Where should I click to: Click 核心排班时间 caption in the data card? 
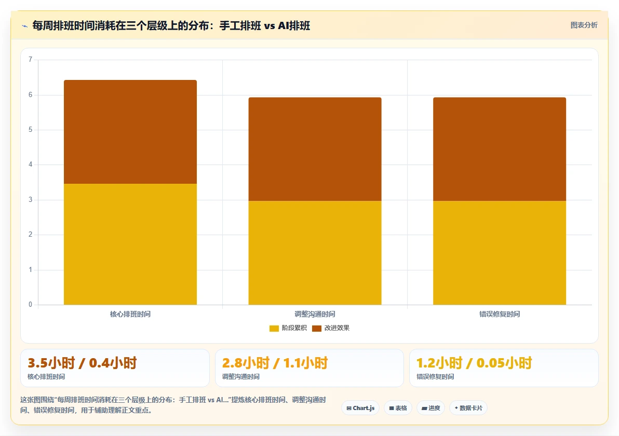(x=46, y=377)
